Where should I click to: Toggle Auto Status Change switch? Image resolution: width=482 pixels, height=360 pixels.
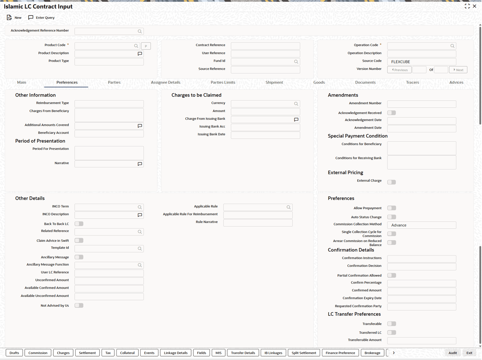(391, 217)
